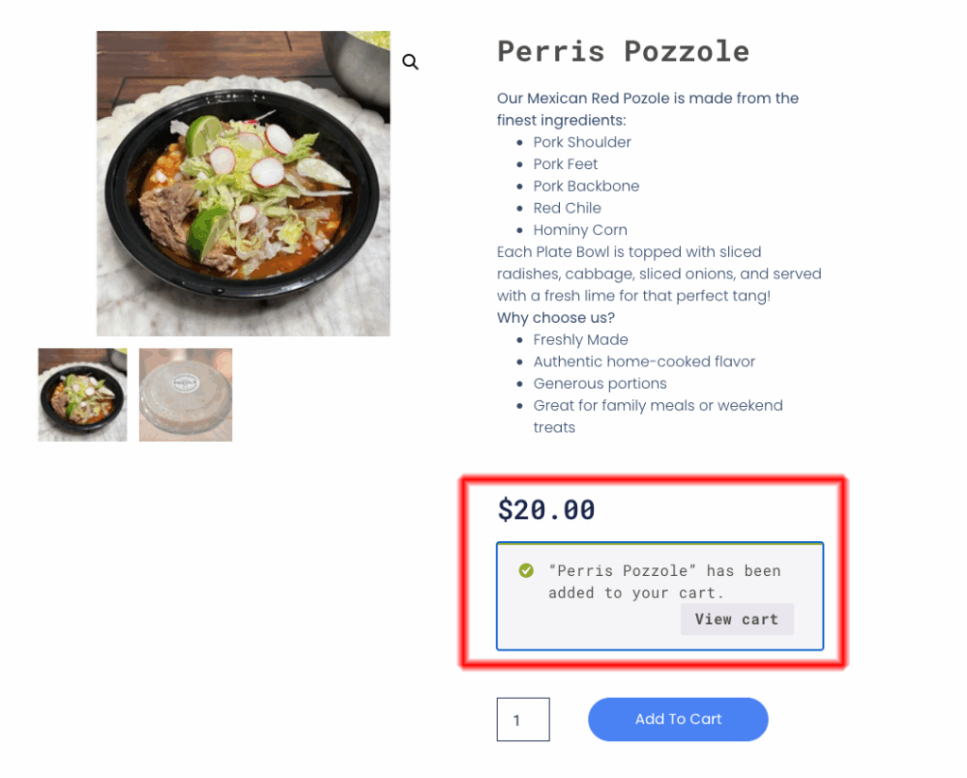
Task: Click the "Why choose us?" heading
Action: [x=556, y=317]
